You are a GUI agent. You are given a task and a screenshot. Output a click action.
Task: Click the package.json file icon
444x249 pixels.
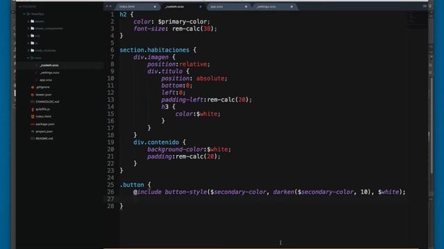click(x=33, y=124)
